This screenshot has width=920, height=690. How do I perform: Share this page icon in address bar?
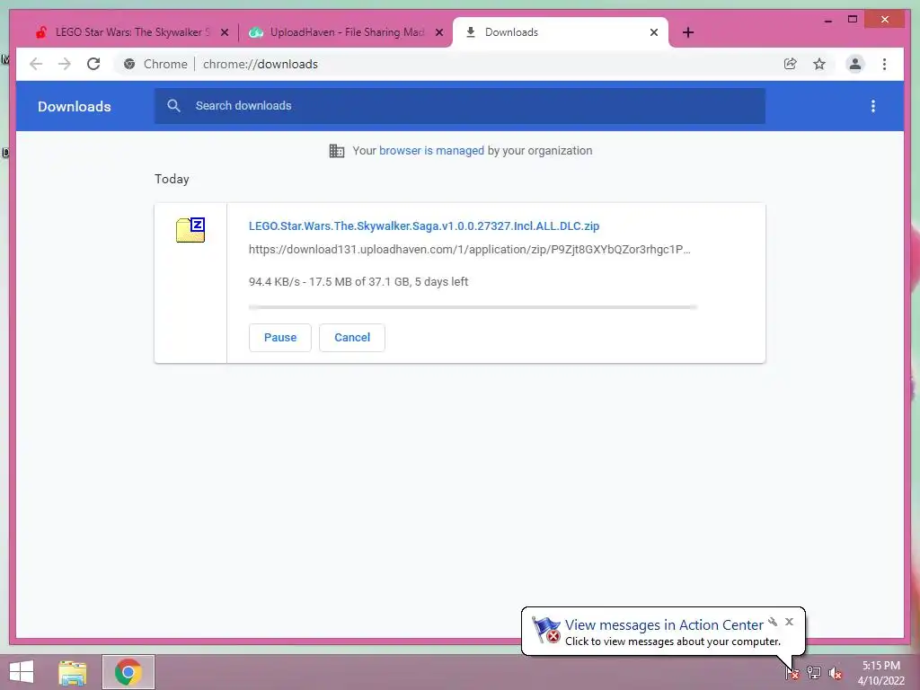791,64
